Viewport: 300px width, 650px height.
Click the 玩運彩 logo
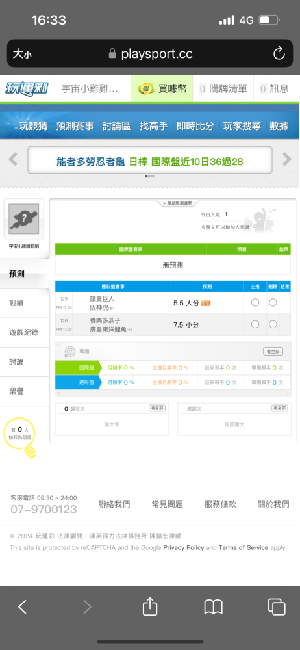(x=27, y=88)
